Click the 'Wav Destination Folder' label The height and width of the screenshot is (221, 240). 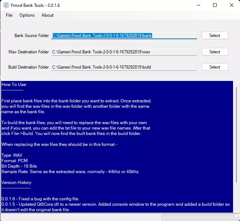tap(29, 52)
